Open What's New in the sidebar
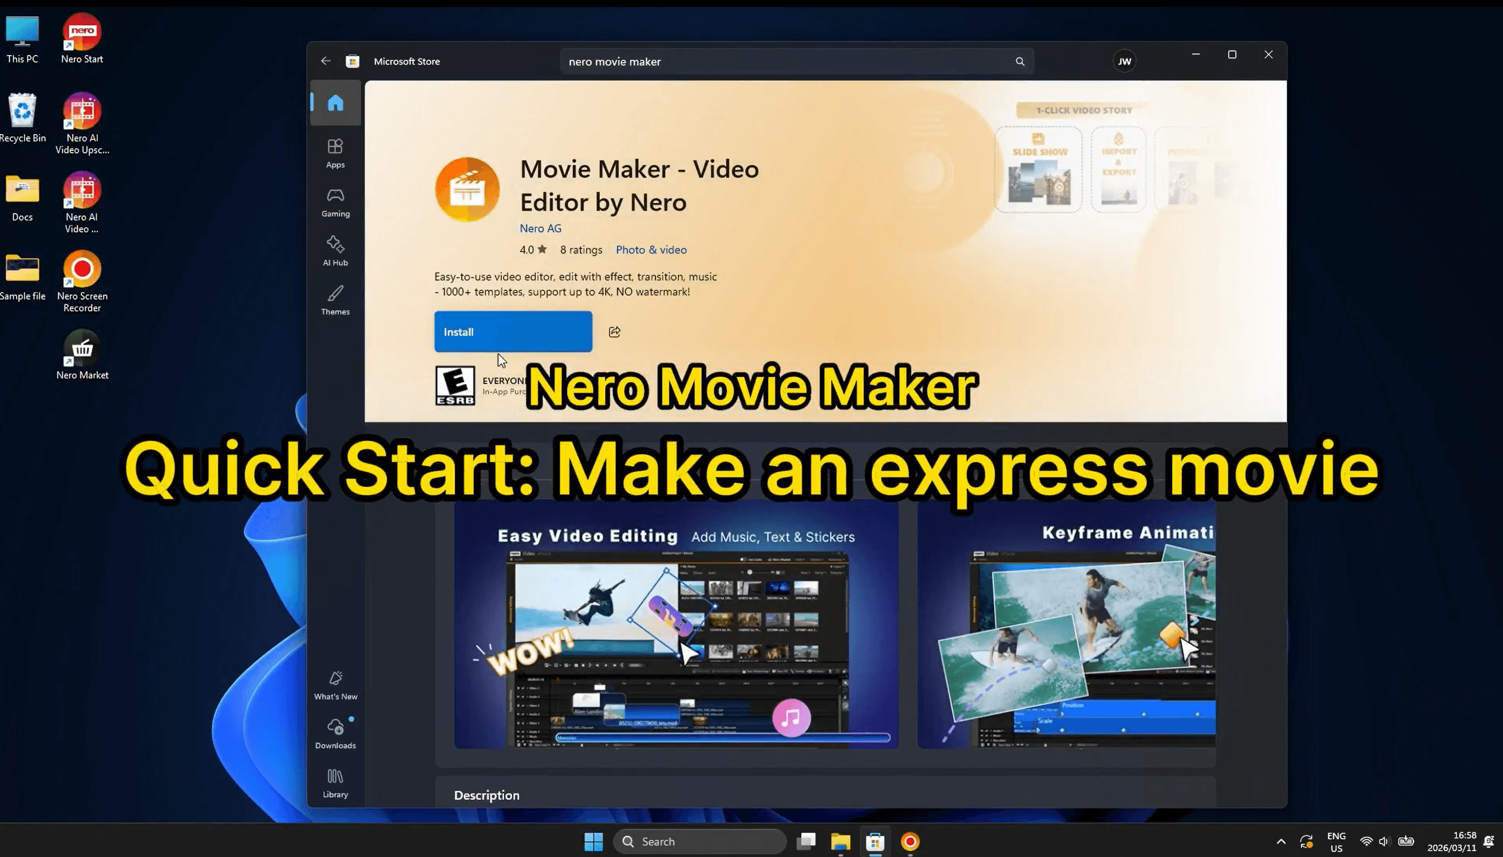 (x=335, y=684)
